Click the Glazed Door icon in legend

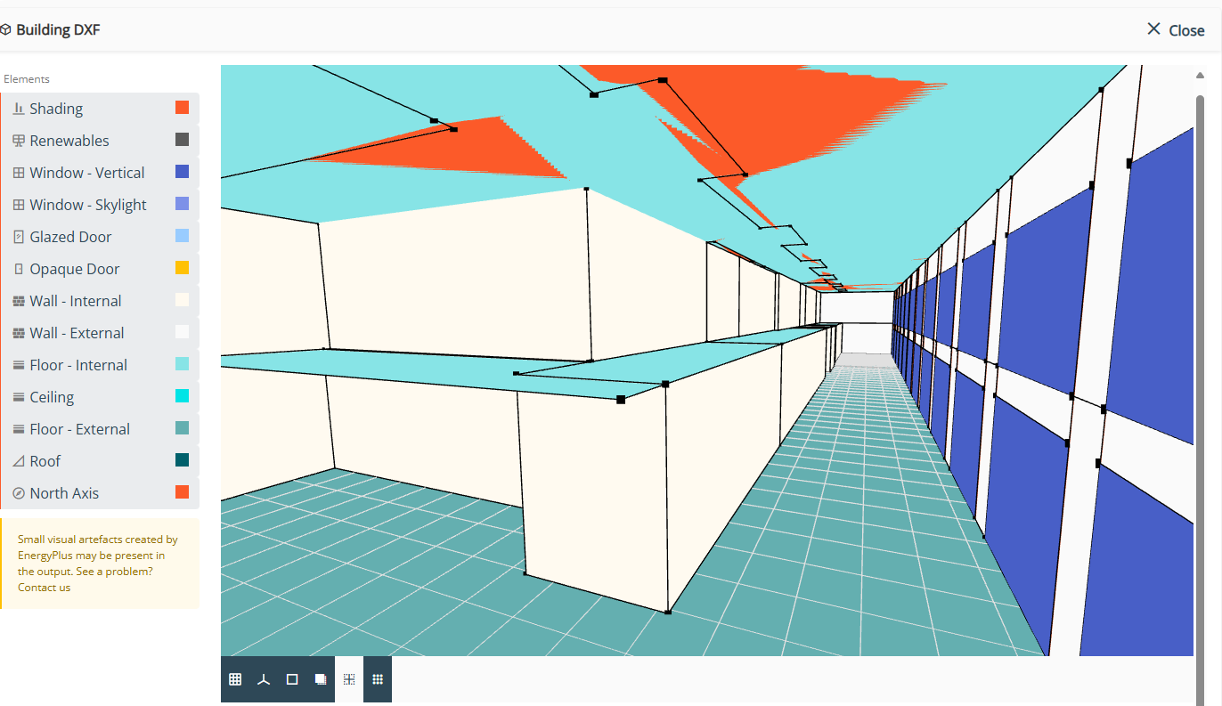pos(19,237)
